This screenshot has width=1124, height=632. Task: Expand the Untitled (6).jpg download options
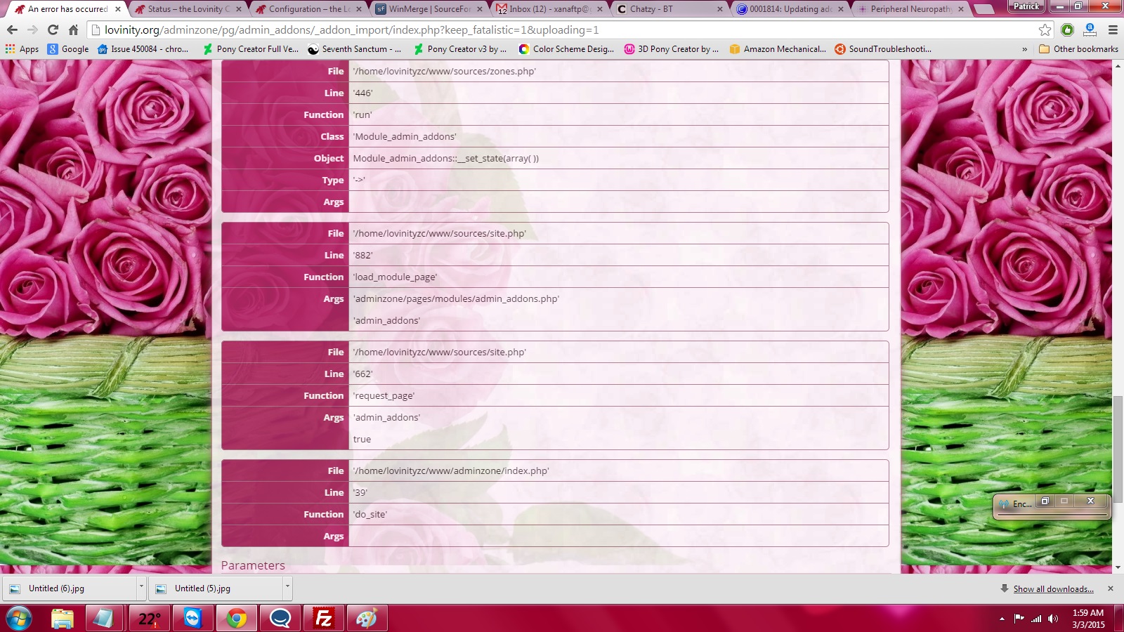141,587
